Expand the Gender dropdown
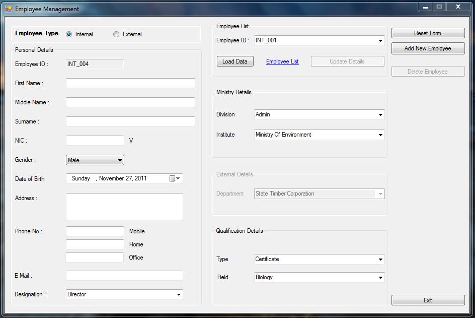Screen dimensions: 475x318 click(x=95, y=160)
